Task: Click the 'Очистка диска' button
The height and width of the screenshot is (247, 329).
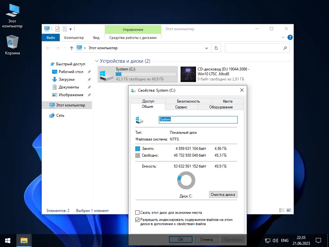Action: tap(223, 195)
